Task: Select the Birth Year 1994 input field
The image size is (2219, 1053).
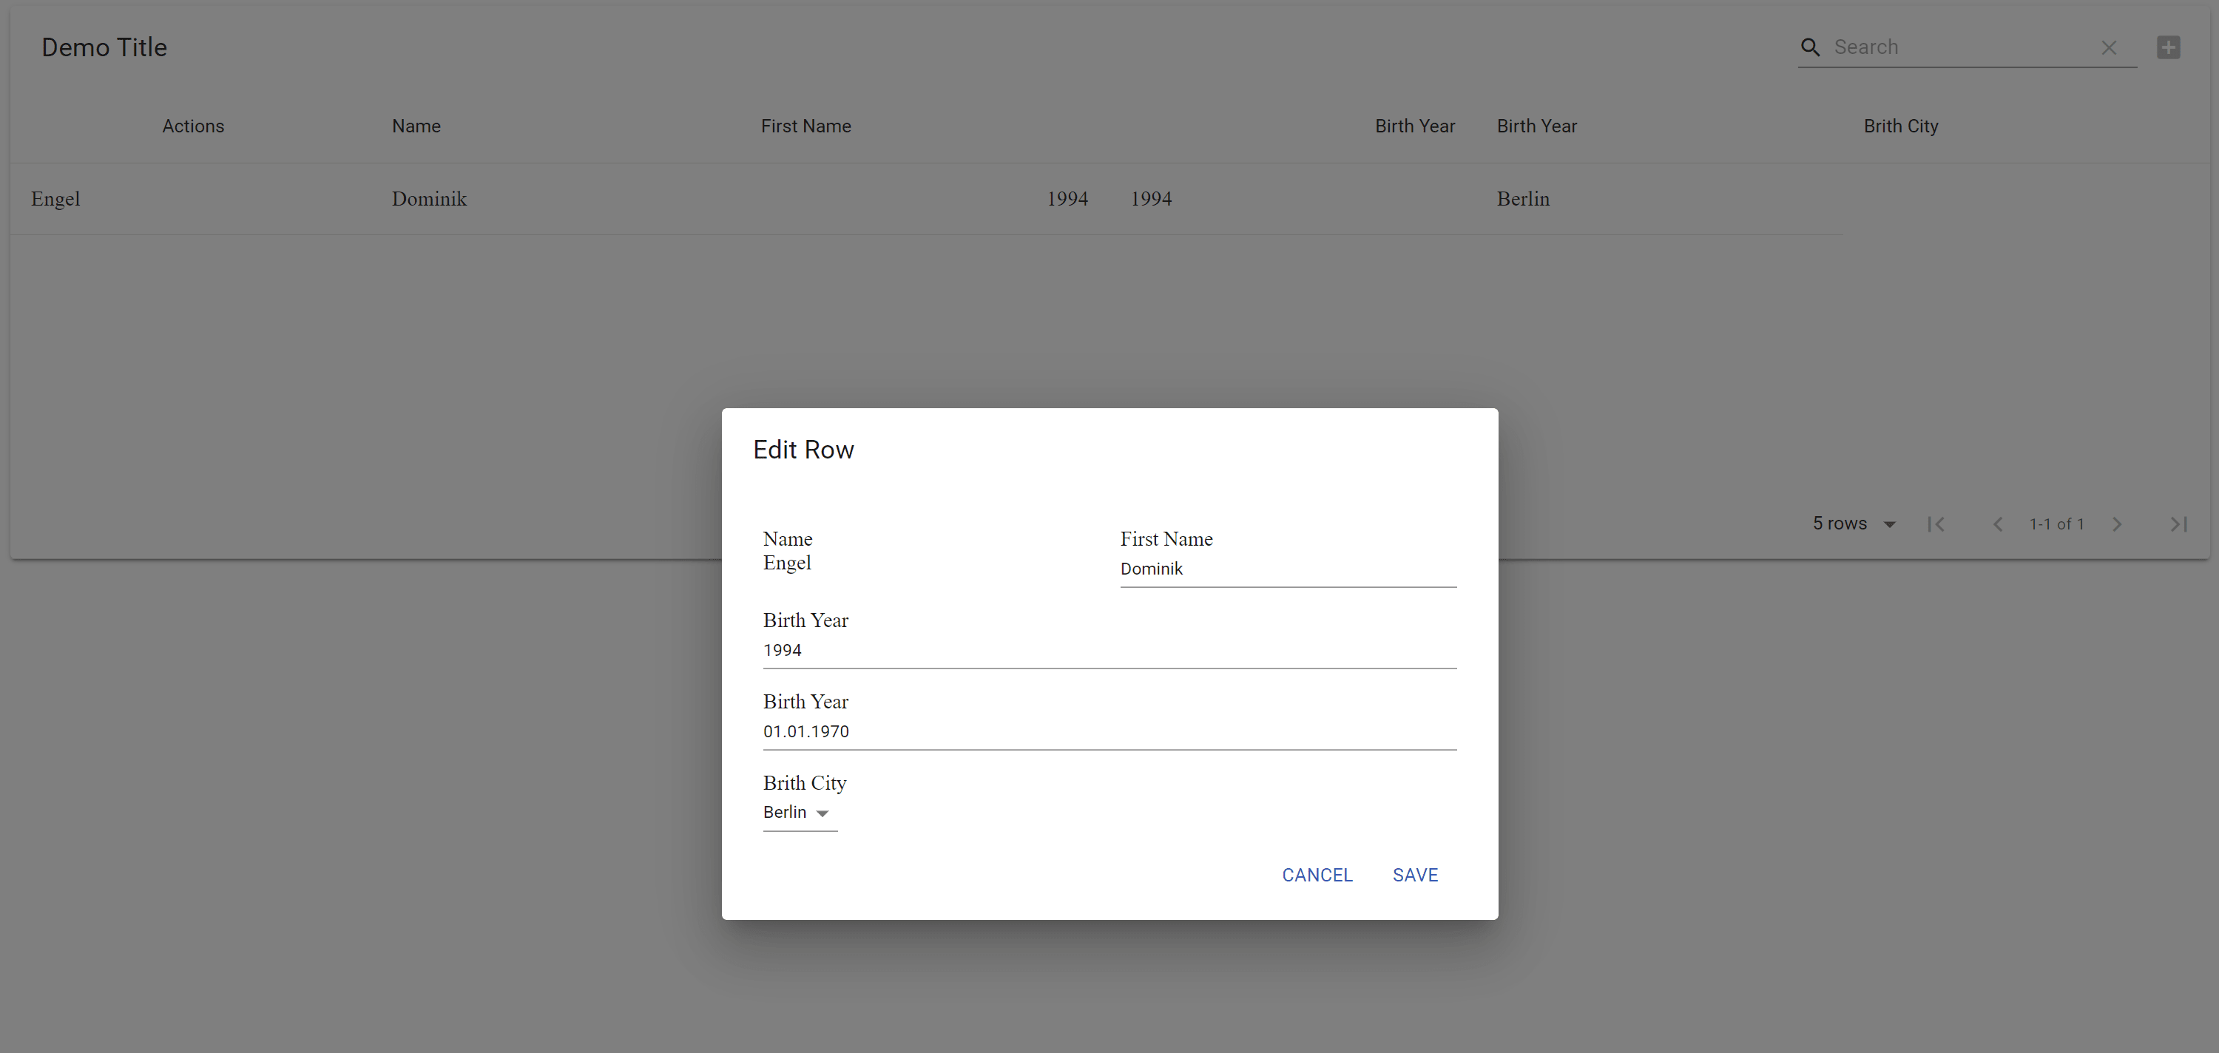Action: [1108, 650]
